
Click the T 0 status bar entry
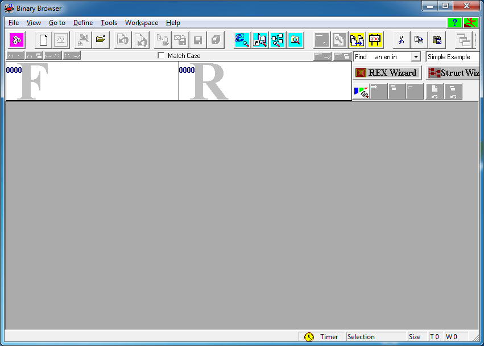click(x=436, y=337)
